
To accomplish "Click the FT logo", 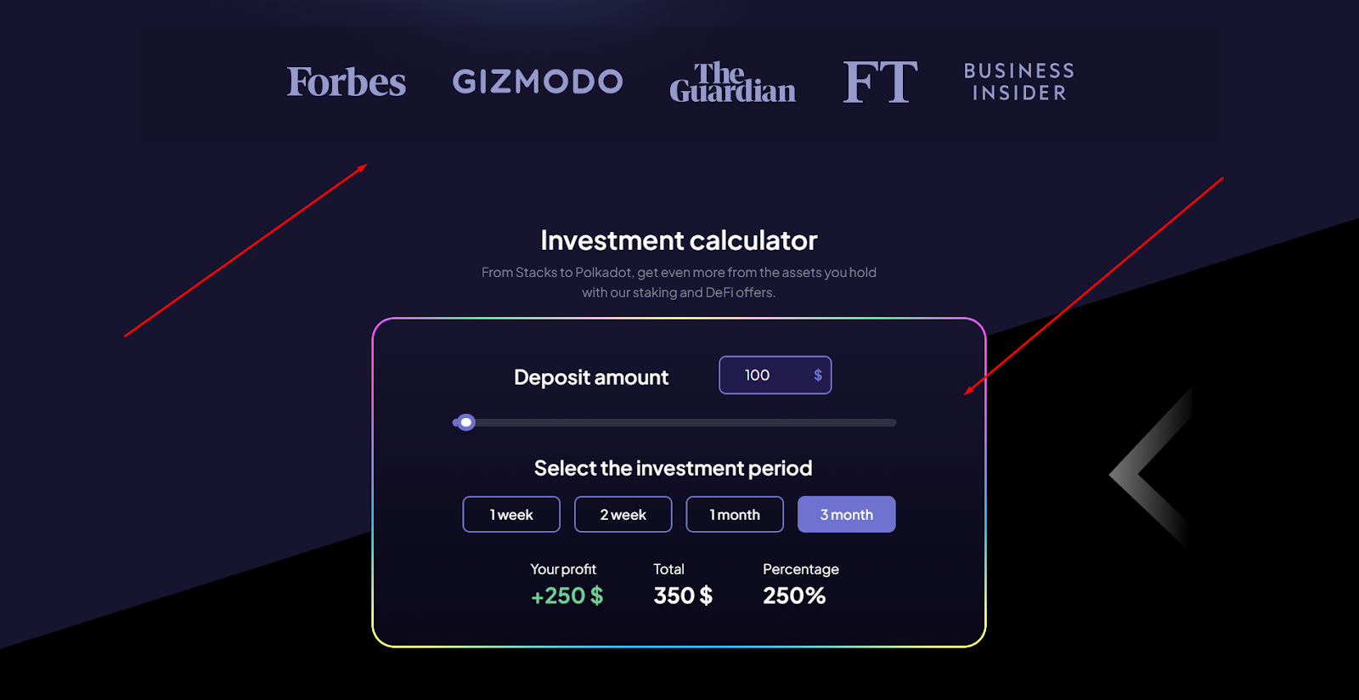I will (880, 82).
